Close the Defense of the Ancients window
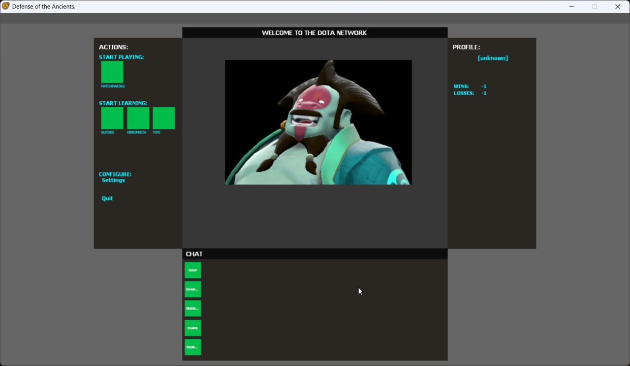Image resolution: width=630 pixels, height=366 pixels. click(618, 6)
